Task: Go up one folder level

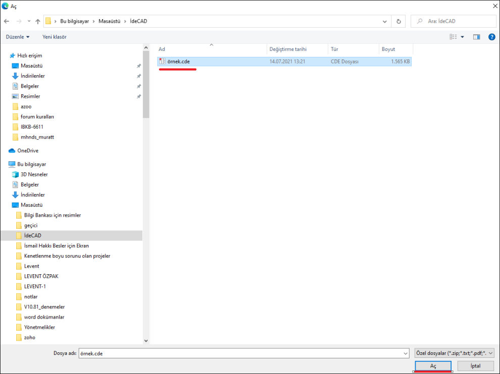Action: point(38,21)
